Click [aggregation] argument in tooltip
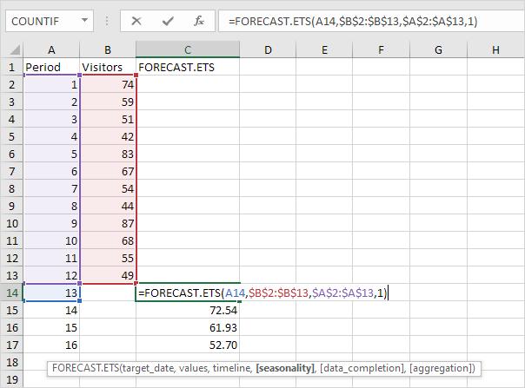The image size is (525, 388). pyautogui.click(x=440, y=368)
